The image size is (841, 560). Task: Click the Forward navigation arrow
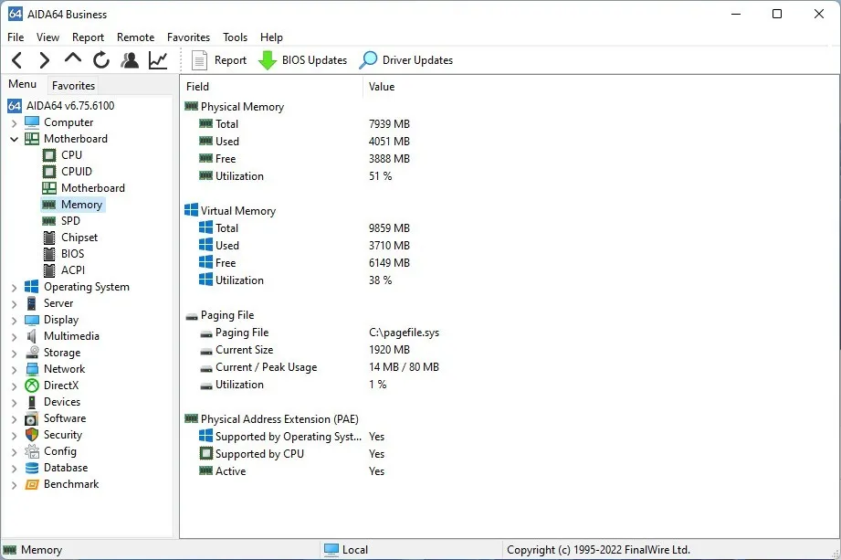coord(44,60)
